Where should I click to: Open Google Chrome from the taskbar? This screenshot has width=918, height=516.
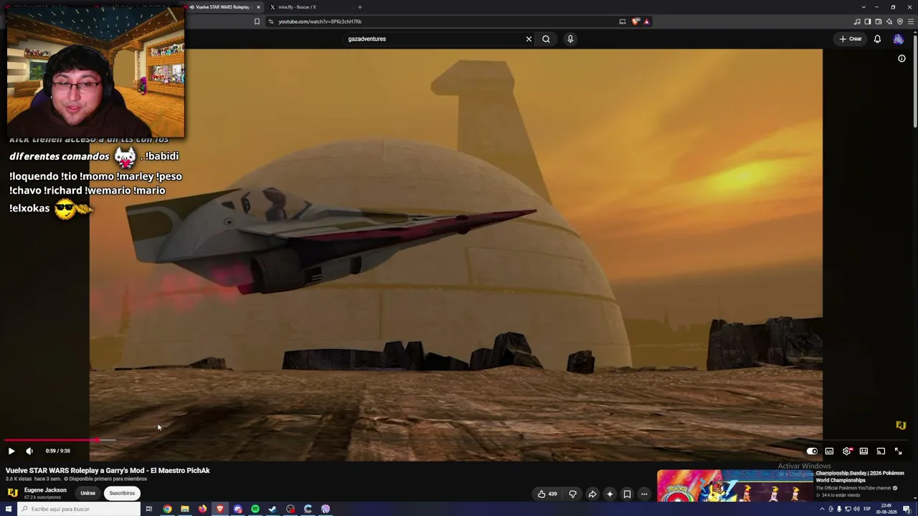pos(167,509)
